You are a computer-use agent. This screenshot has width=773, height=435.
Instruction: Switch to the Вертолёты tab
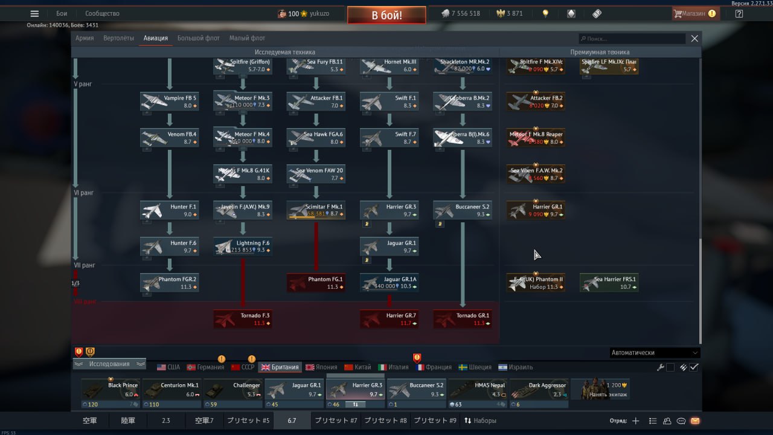pyautogui.click(x=119, y=38)
